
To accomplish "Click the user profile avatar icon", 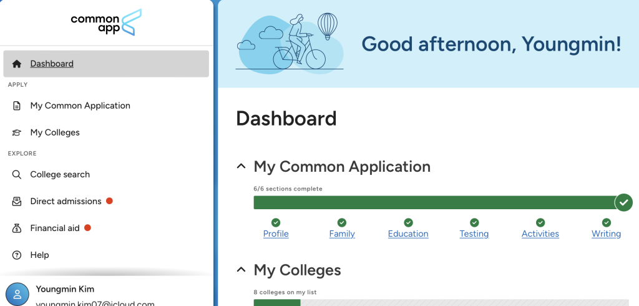I will click(17, 294).
